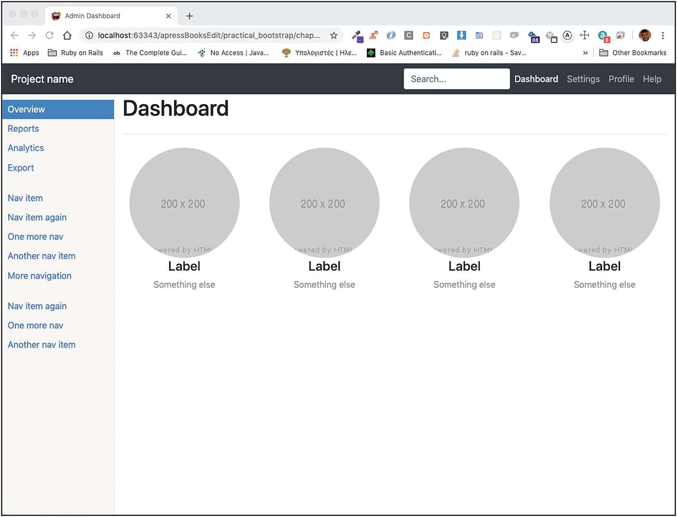
Task: Click the blue download arrow extension icon
Action: click(462, 35)
